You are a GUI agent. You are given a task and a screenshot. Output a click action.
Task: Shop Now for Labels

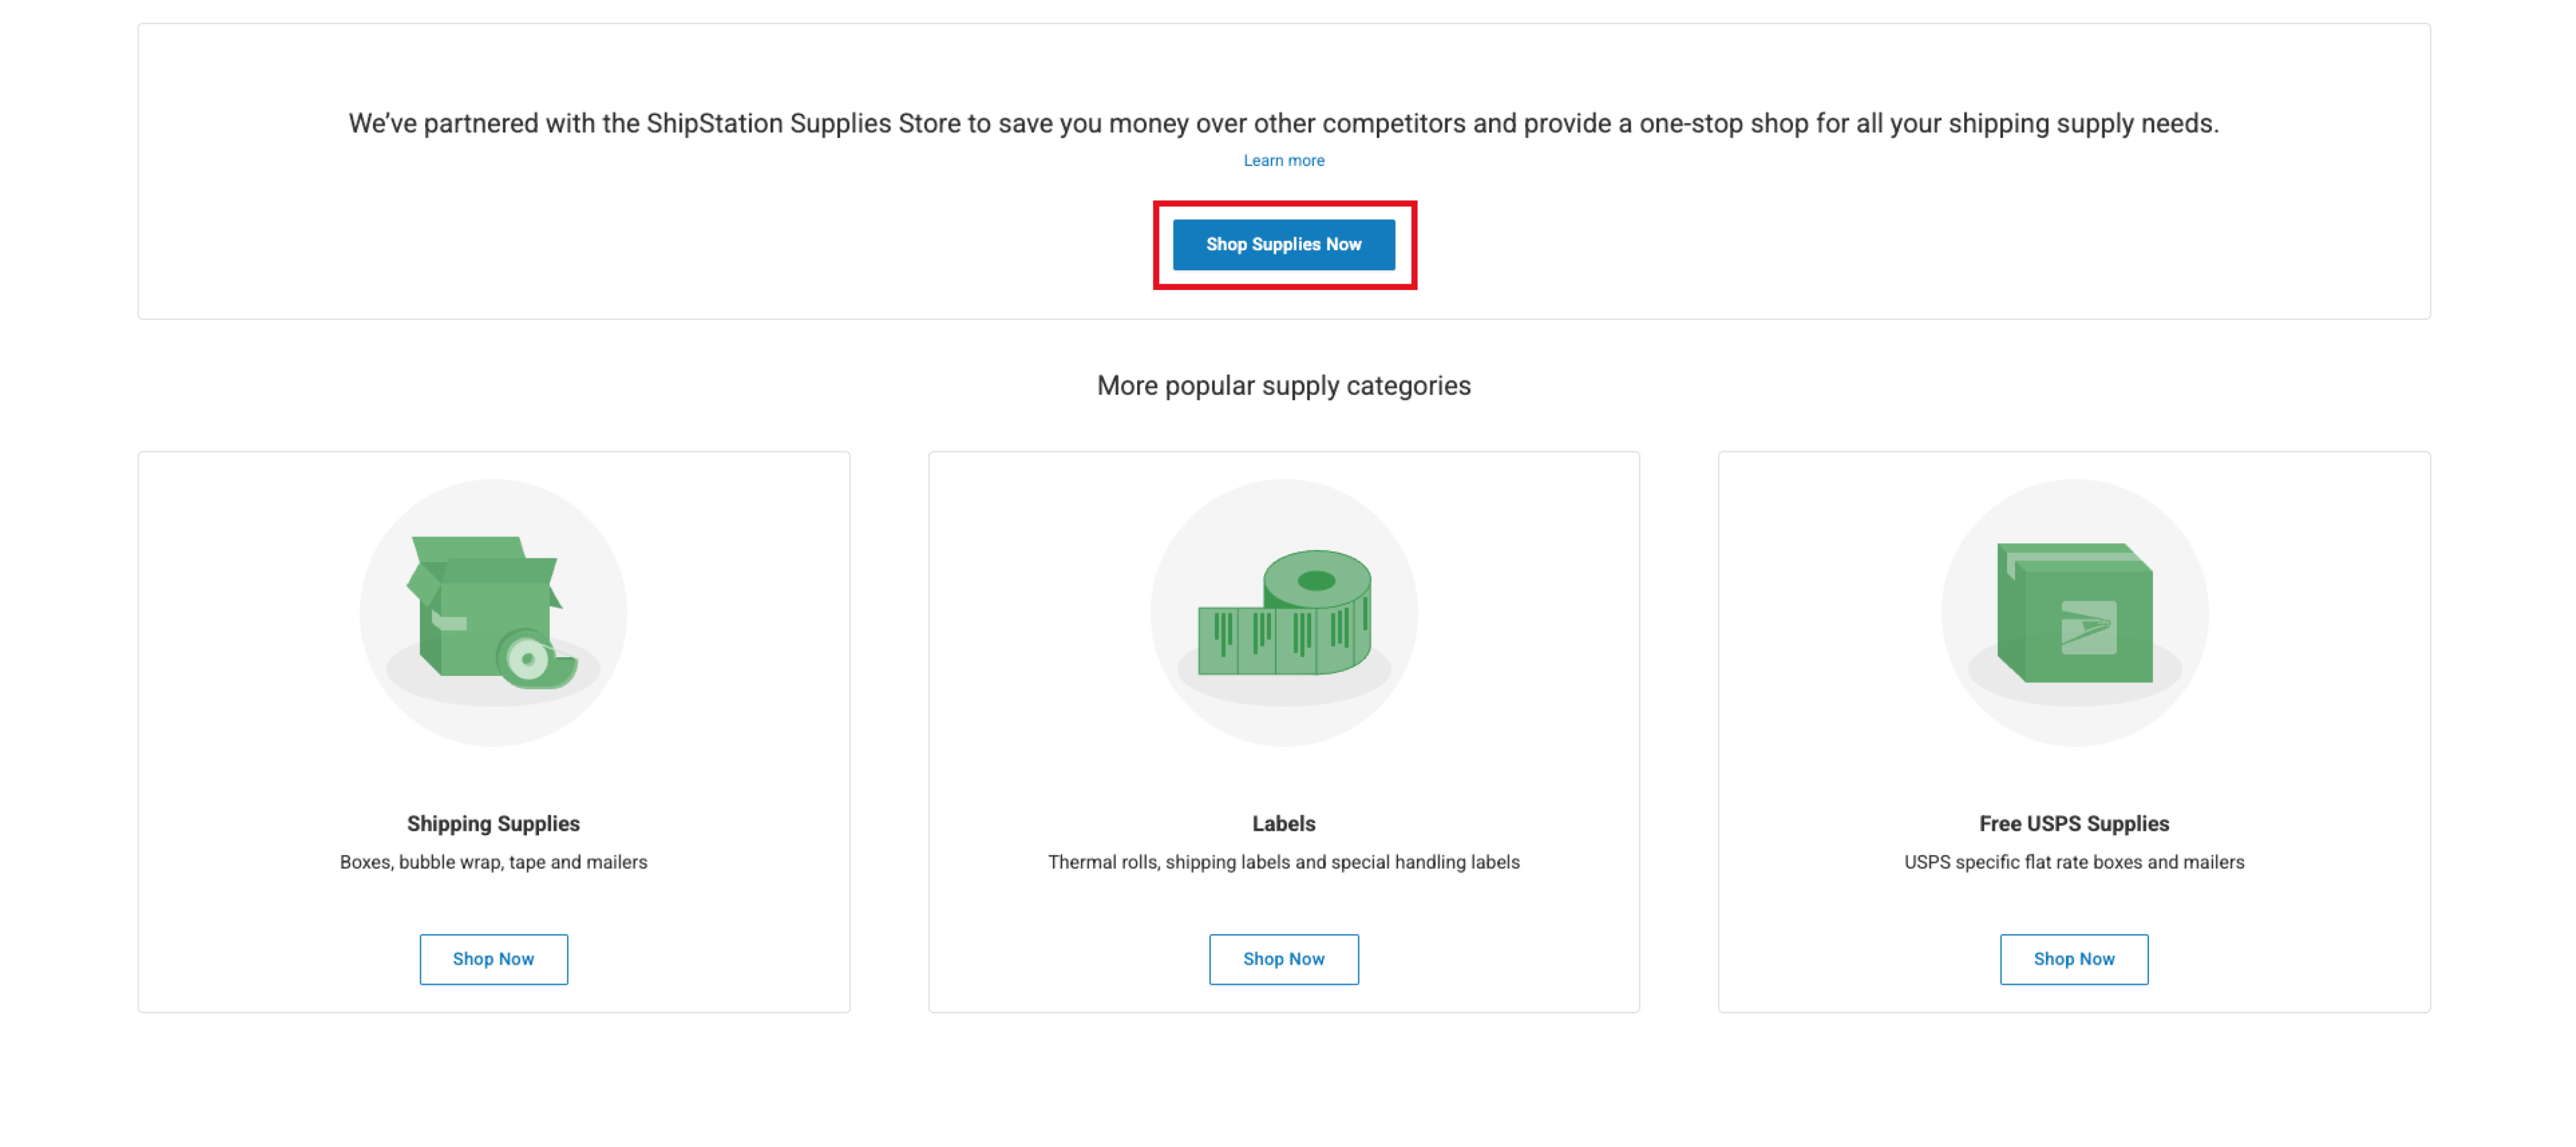point(1283,958)
